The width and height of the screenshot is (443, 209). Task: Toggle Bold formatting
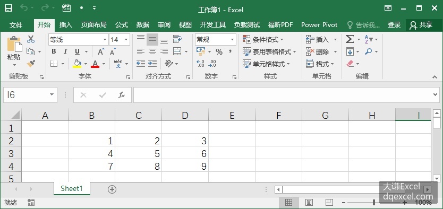[x=54, y=51]
